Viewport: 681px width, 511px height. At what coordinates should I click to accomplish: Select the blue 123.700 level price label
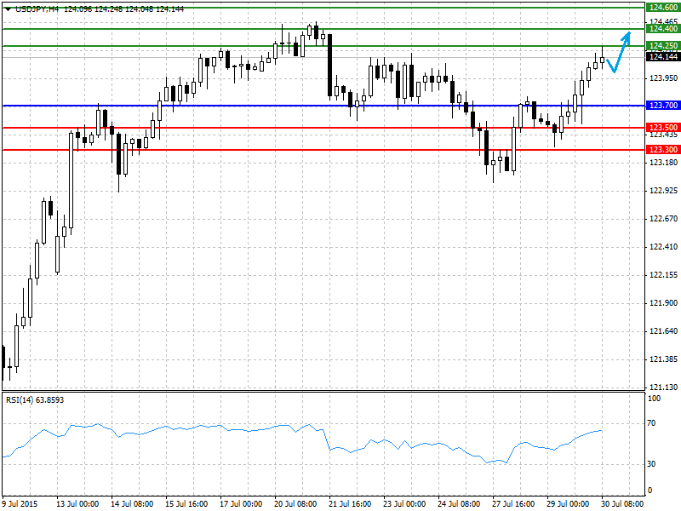pyautogui.click(x=663, y=106)
